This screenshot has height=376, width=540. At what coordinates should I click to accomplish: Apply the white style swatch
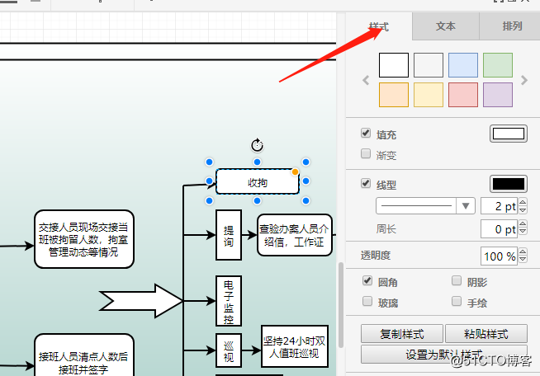(394, 65)
